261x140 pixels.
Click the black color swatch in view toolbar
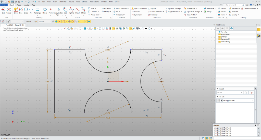click(x=145, y=28)
